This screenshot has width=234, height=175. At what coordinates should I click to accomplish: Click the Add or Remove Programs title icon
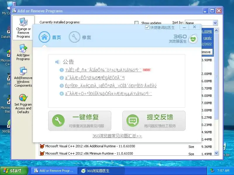(14, 11)
